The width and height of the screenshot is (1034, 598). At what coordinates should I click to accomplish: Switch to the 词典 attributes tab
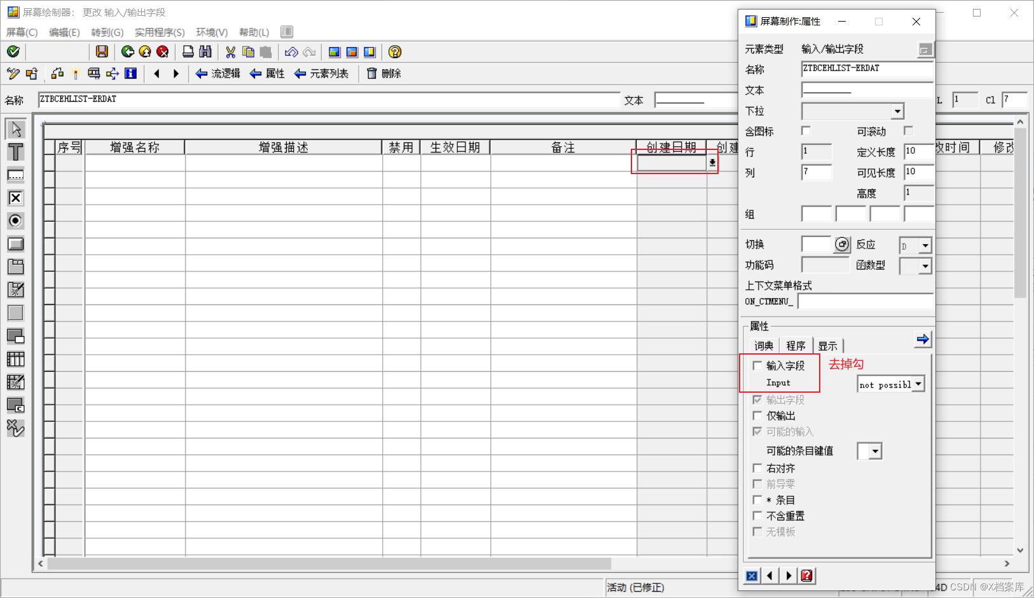point(764,346)
